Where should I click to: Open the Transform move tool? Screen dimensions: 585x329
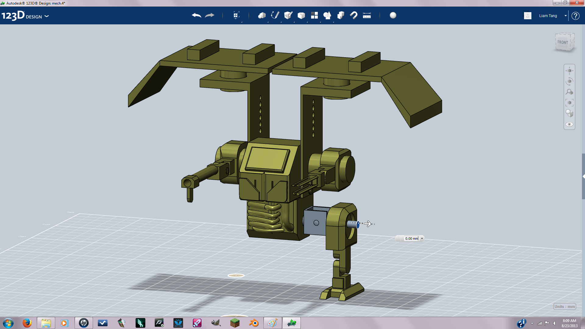point(236,15)
